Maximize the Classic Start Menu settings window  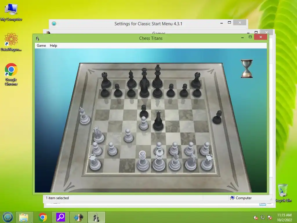click(229, 23)
